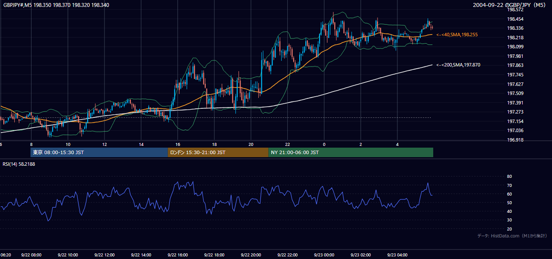Click price axis value 198.218
This screenshot has height=259, width=552.
(515, 38)
